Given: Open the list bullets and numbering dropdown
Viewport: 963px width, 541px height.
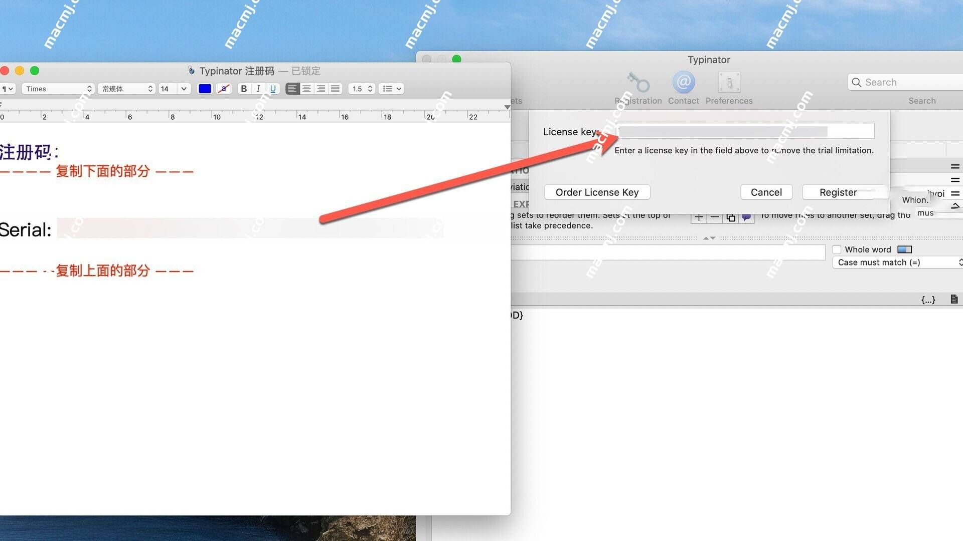Looking at the screenshot, I should tap(391, 89).
